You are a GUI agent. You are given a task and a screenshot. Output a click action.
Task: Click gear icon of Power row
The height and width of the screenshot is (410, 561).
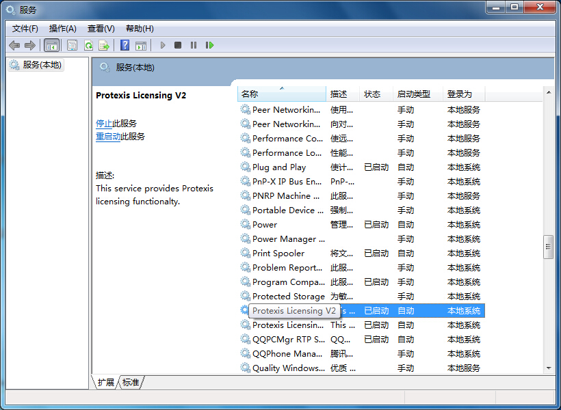click(x=245, y=225)
